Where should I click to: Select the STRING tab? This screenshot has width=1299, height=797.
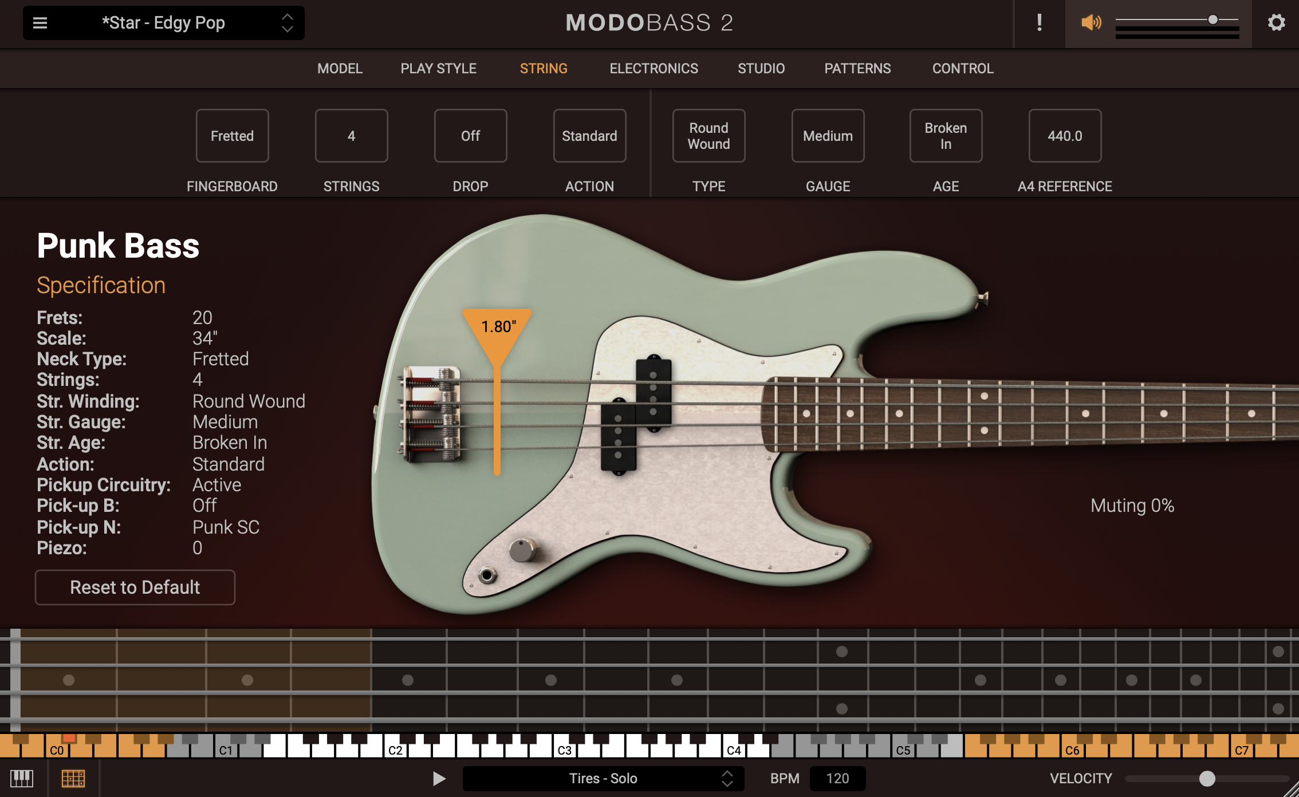544,69
